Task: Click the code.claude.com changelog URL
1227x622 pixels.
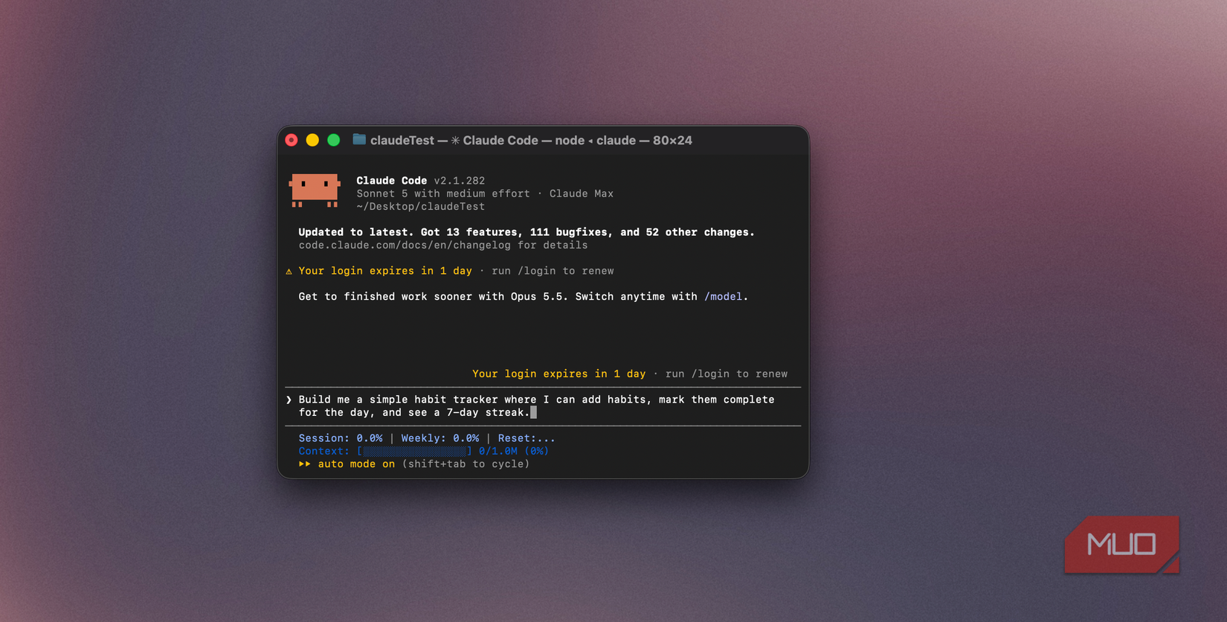Action: (x=405, y=246)
